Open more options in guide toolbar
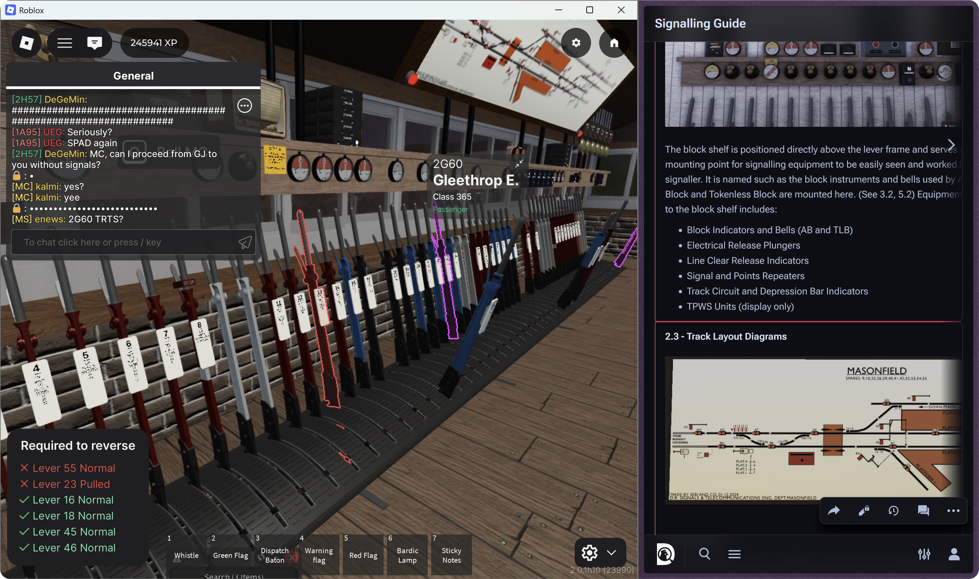 pyautogui.click(x=953, y=510)
